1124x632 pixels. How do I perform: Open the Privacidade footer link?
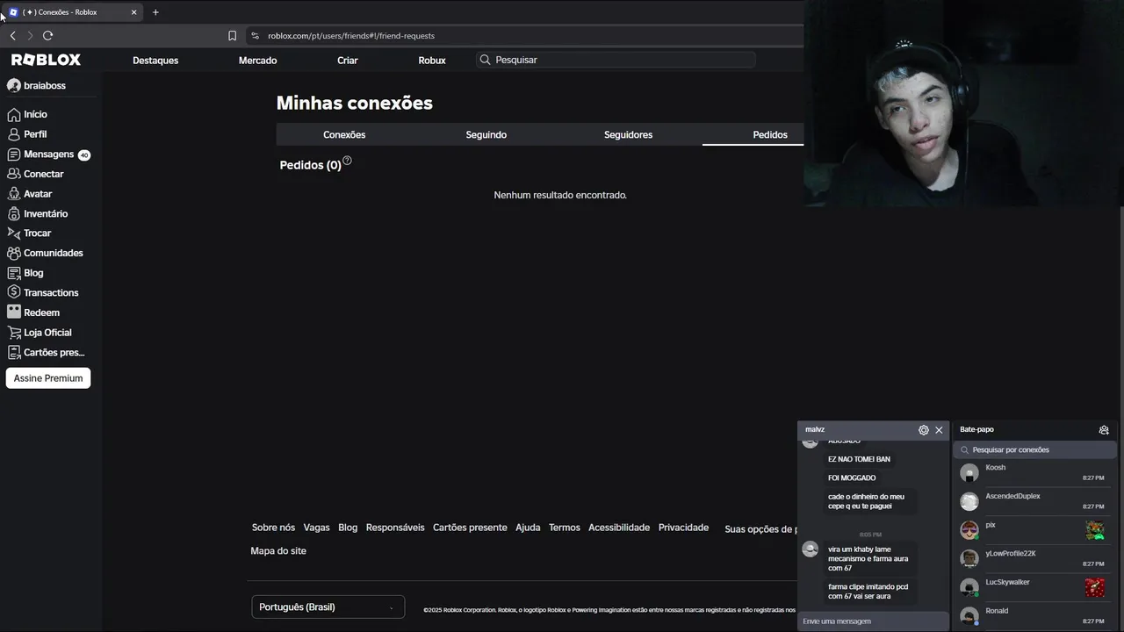683,528
